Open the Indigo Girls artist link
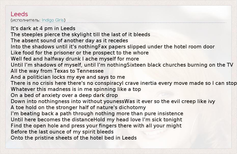237x154 pixels. coord(53,20)
